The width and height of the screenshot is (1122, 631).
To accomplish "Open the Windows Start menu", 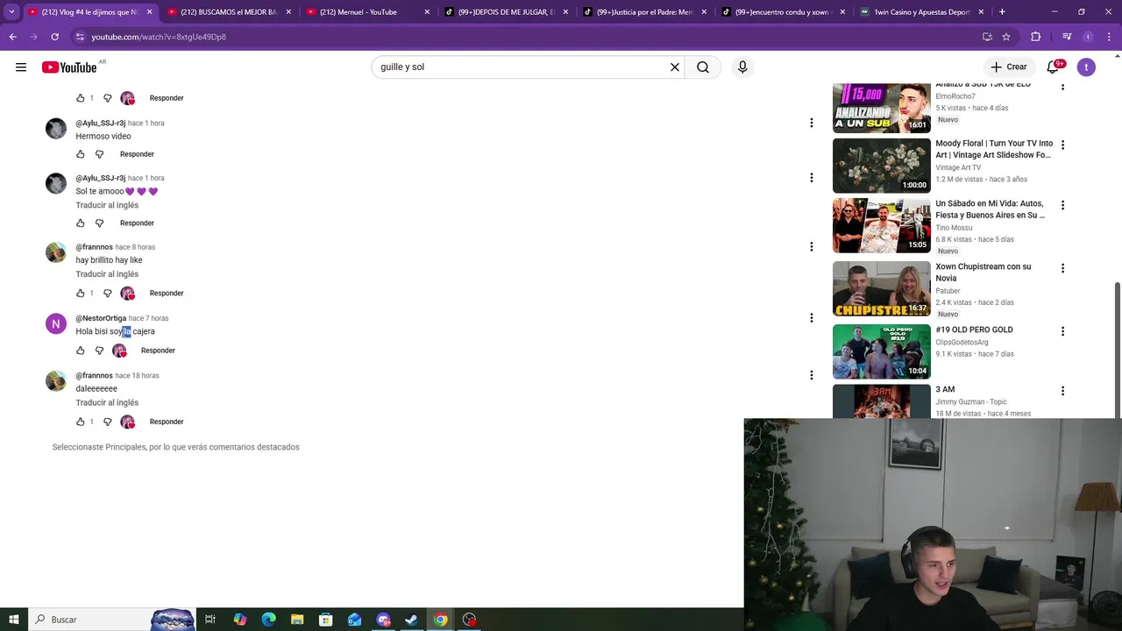I will (13, 620).
